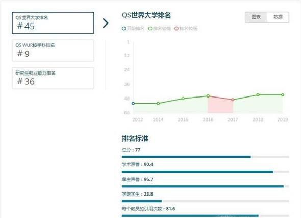Click the 排名标准 heading
Viewport: 301px width, 218px height.
coord(135,138)
